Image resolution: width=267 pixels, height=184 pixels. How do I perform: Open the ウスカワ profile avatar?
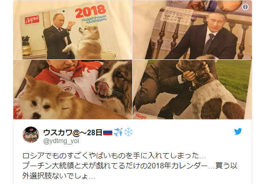[31, 135]
